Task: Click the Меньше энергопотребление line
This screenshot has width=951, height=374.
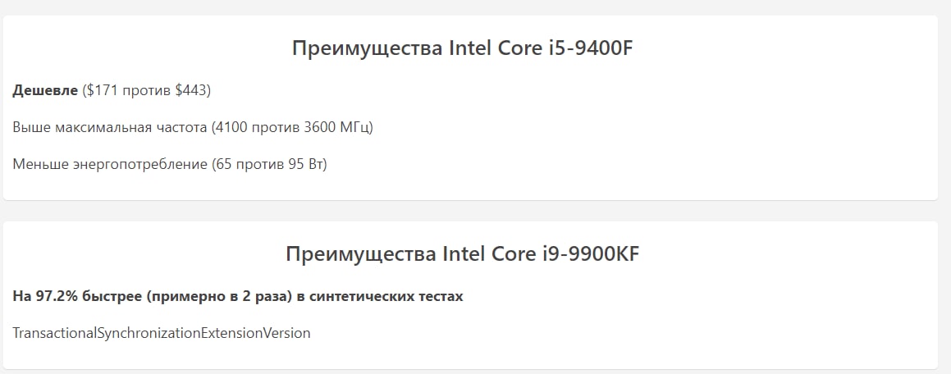Action: [x=170, y=165]
